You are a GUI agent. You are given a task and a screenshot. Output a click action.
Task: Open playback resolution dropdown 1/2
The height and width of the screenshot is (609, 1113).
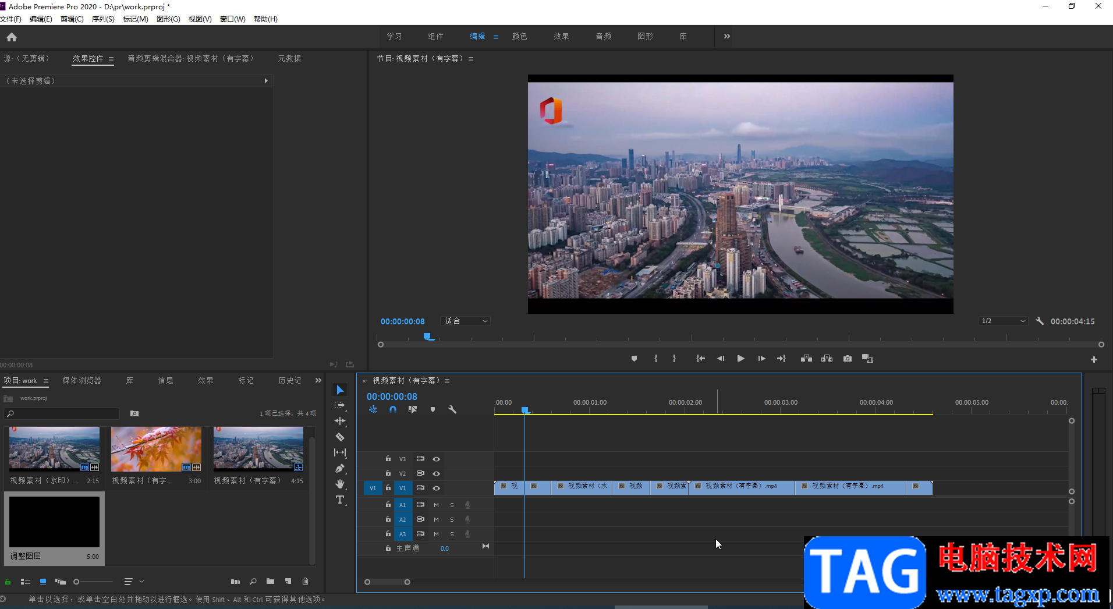coord(1003,321)
